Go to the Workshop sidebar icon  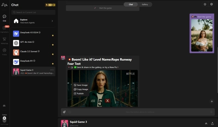tap(4, 39)
